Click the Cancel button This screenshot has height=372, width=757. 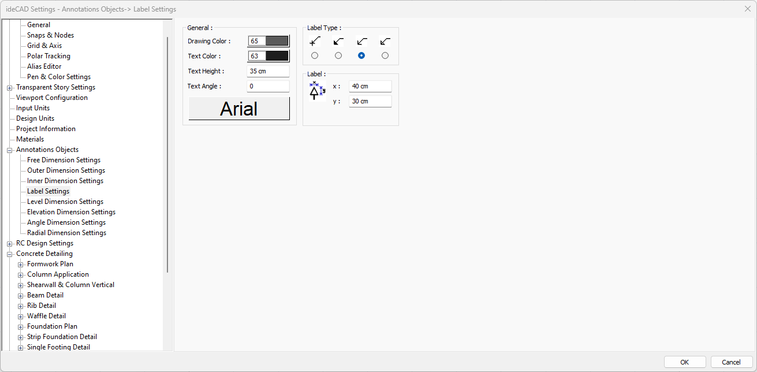[732, 362]
